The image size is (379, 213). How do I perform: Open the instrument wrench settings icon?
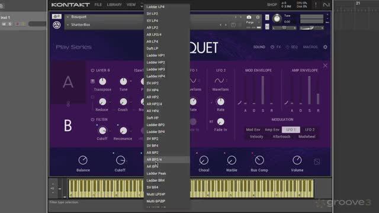[57, 17]
